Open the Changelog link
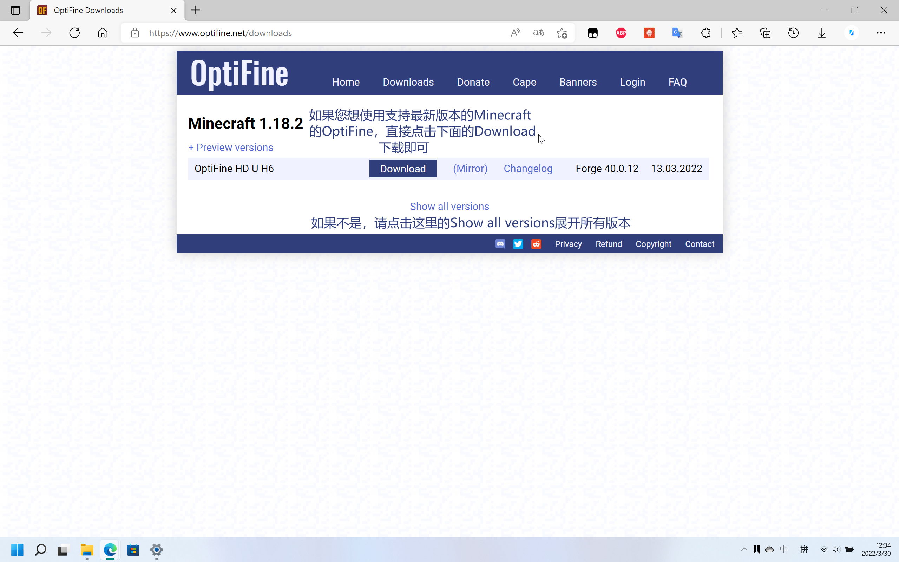Image resolution: width=899 pixels, height=562 pixels. click(x=528, y=169)
